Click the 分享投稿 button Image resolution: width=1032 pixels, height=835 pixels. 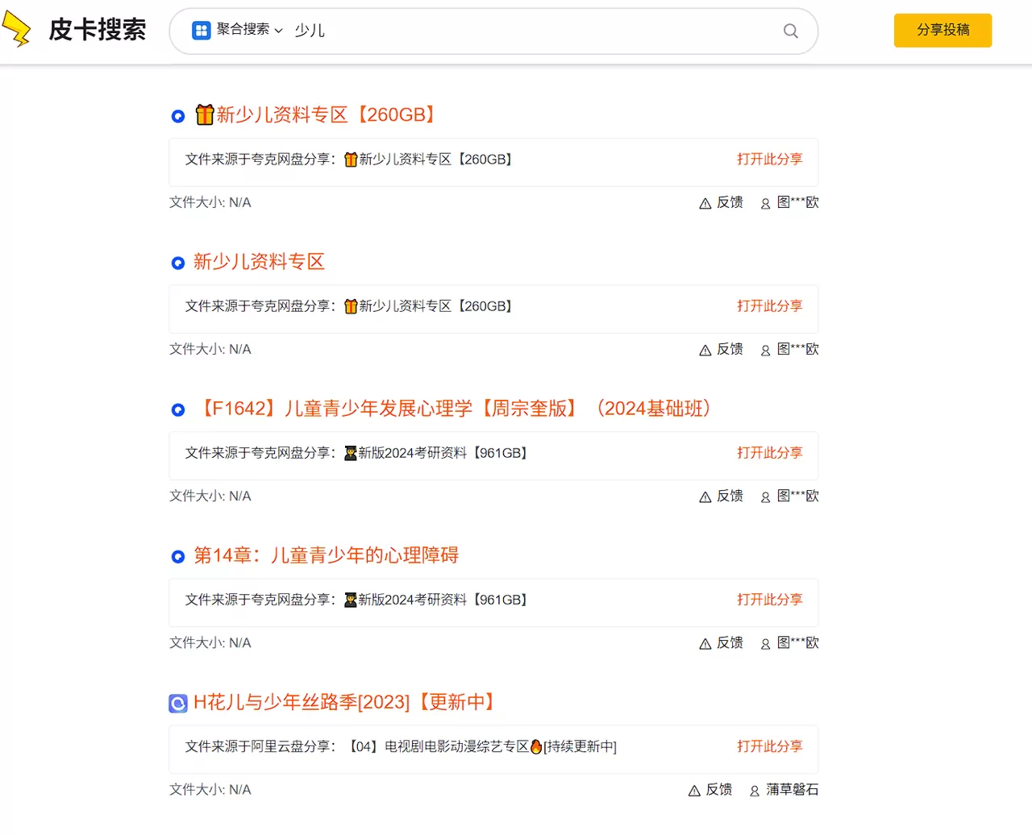(x=943, y=30)
